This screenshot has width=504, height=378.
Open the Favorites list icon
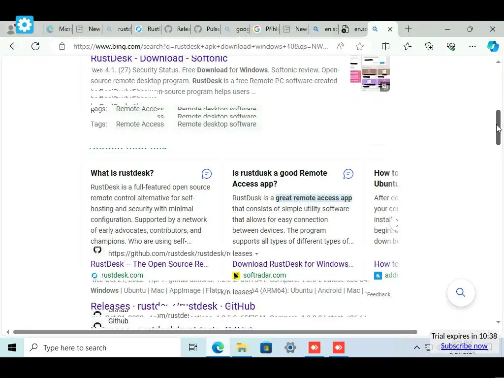tap(408, 46)
